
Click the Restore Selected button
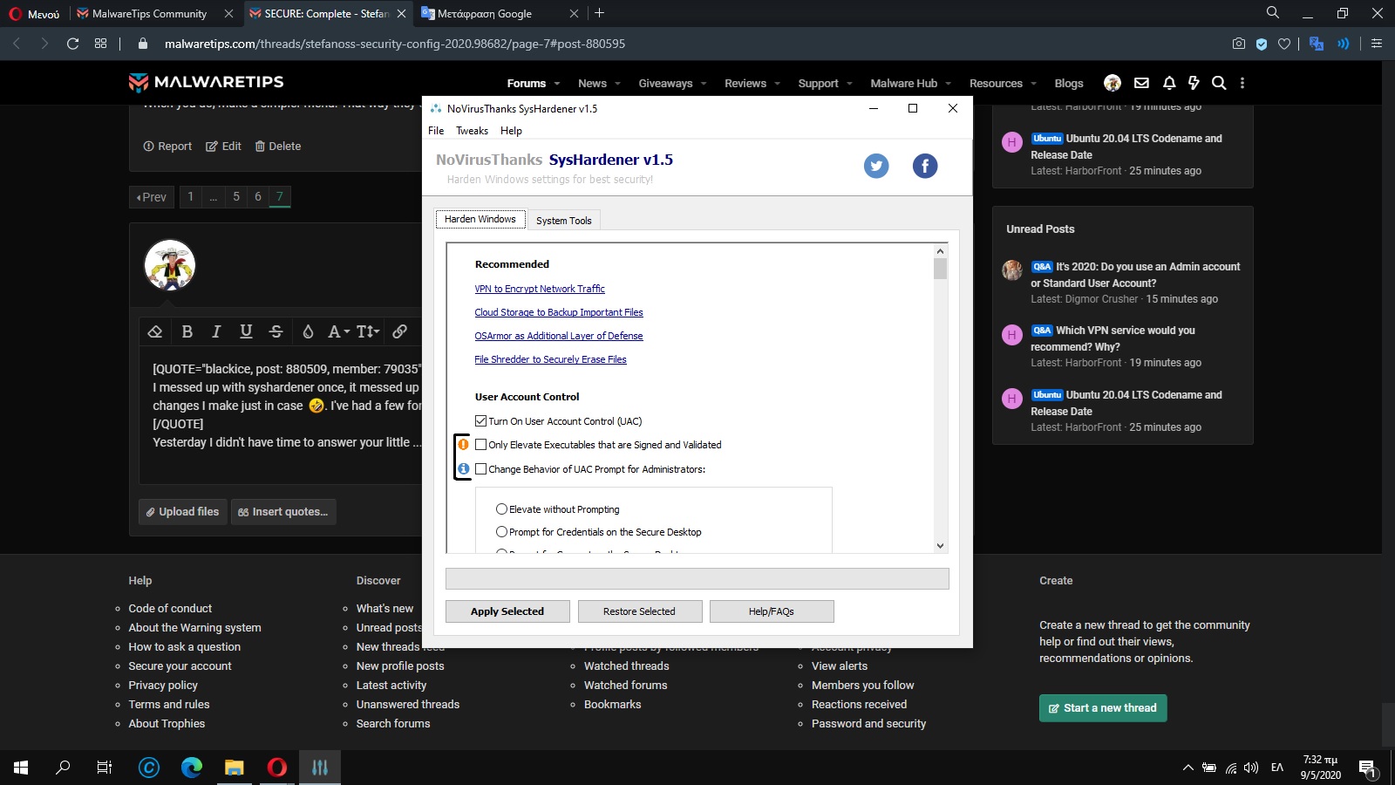click(x=639, y=611)
